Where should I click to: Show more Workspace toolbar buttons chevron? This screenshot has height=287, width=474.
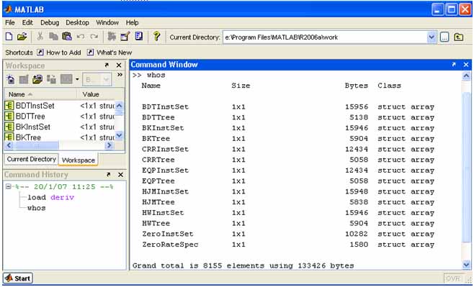coord(120,75)
